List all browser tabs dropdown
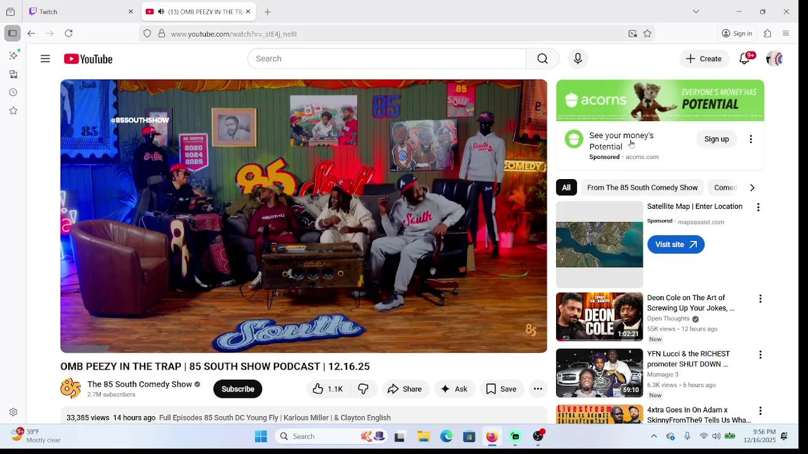Viewport: 808px width, 454px height. 696,11
